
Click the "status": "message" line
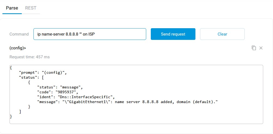(60, 87)
